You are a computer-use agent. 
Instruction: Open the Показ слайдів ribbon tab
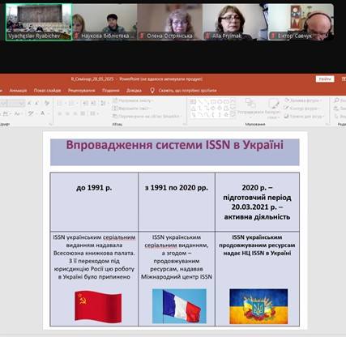click(x=47, y=91)
